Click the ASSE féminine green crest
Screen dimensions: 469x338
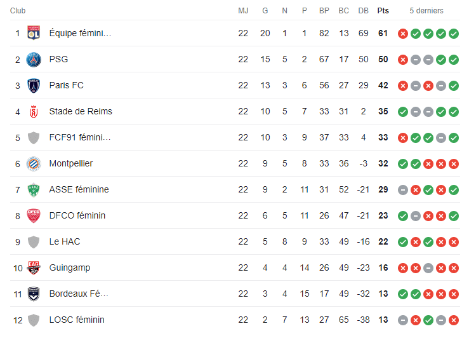pyautogui.click(x=34, y=190)
